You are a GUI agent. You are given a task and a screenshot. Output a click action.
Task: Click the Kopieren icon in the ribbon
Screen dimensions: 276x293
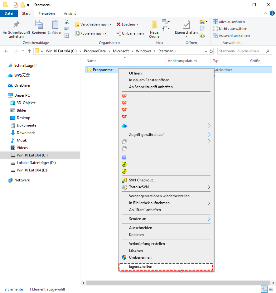pos(39,25)
